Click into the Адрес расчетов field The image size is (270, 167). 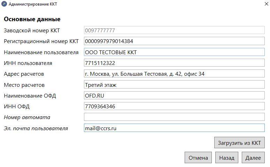(174, 74)
